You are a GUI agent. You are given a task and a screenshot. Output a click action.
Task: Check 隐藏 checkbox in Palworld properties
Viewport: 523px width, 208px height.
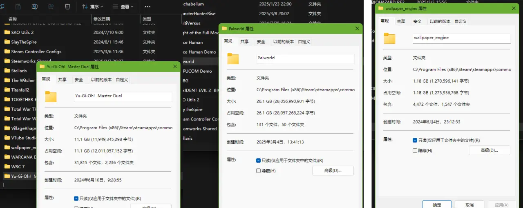click(259, 170)
